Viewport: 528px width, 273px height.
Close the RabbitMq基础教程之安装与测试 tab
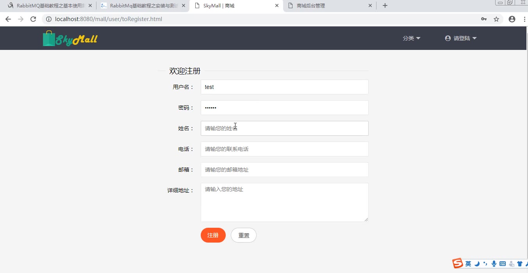[x=184, y=5]
